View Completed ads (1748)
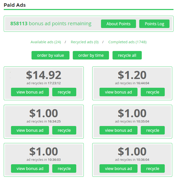The height and width of the screenshot is (179, 177). pyautogui.click(x=127, y=42)
